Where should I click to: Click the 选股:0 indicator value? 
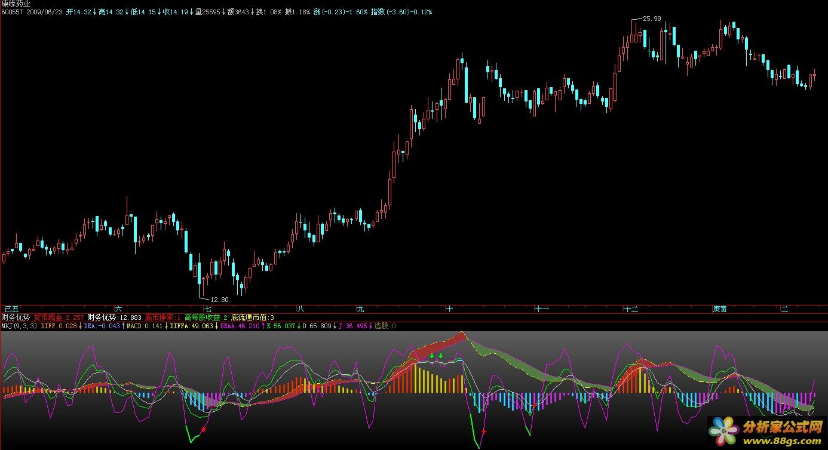tap(385, 326)
